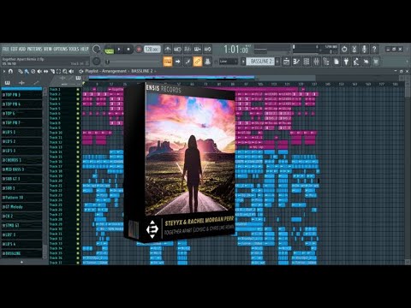
Task: Toggle countdown before recording icon
Action: coord(188,50)
